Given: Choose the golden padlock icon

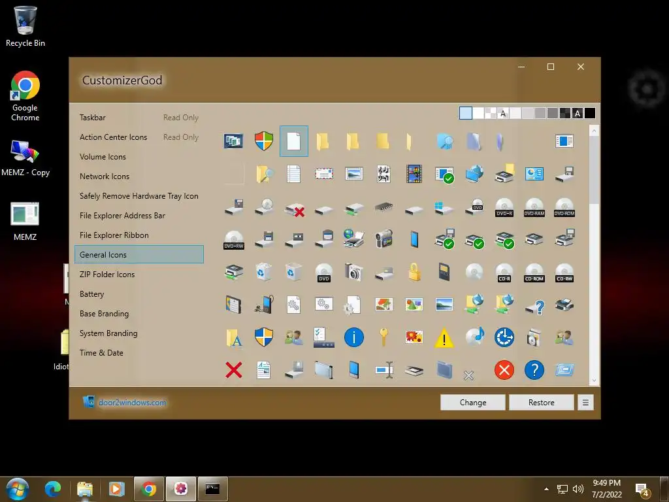Looking at the screenshot, I should [414, 271].
